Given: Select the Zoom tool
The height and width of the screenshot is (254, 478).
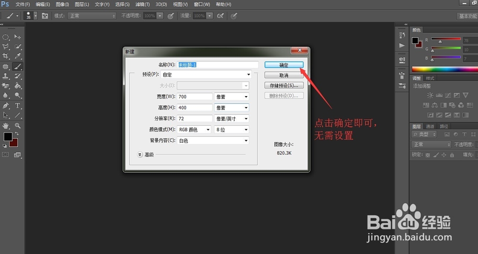Looking at the screenshot, I should click(18, 126).
